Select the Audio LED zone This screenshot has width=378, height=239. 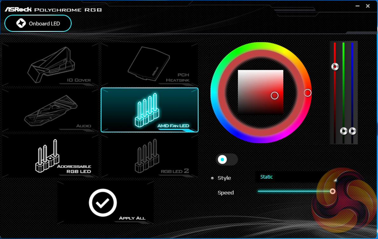click(x=50, y=110)
